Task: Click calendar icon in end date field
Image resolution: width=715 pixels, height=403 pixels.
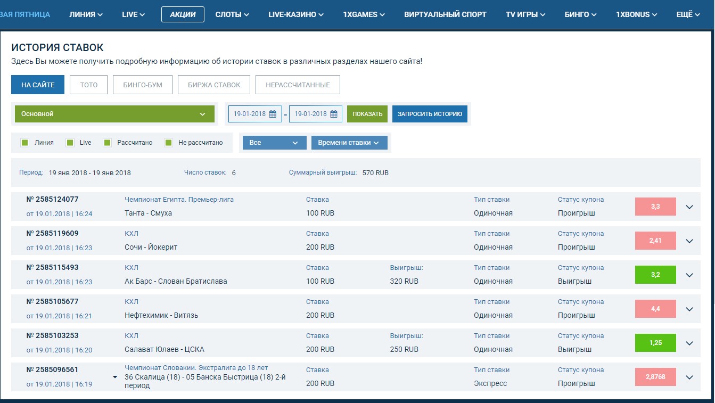Action: tap(334, 114)
